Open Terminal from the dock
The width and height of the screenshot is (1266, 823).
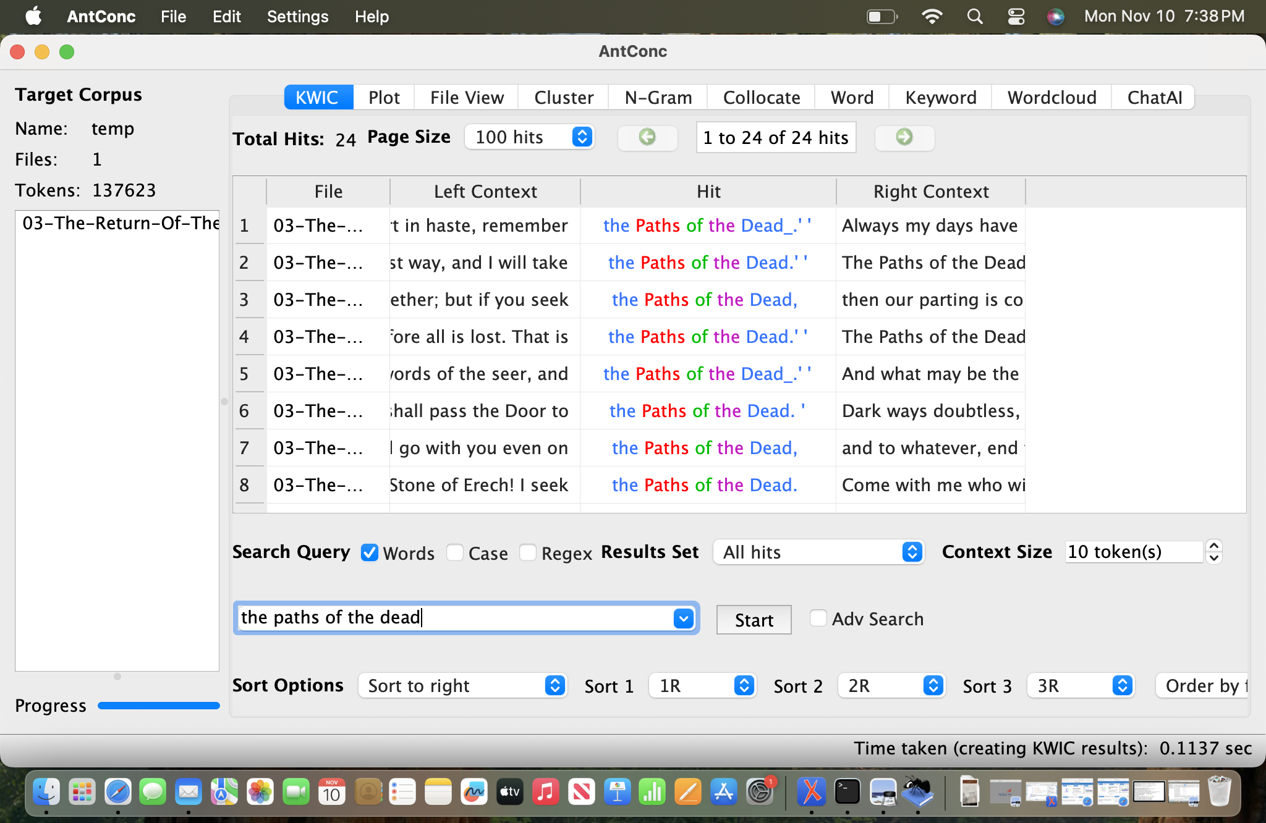click(x=847, y=791)
